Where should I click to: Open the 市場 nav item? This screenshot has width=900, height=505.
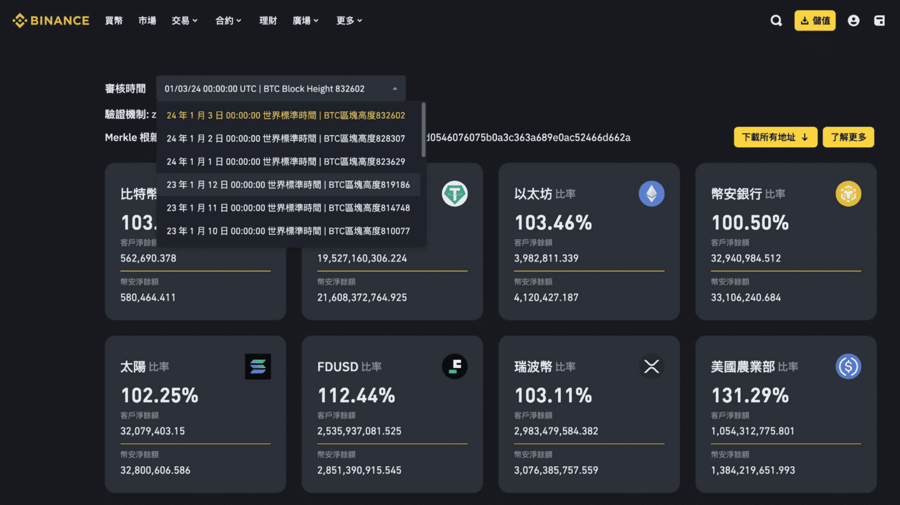pyautogui.click(x=147, y=20)
